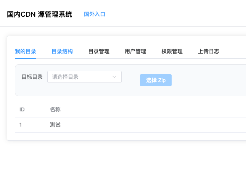Click the 目标目录 field label
This screenshot has width=246, height=176.
click(x=32, y=77)
